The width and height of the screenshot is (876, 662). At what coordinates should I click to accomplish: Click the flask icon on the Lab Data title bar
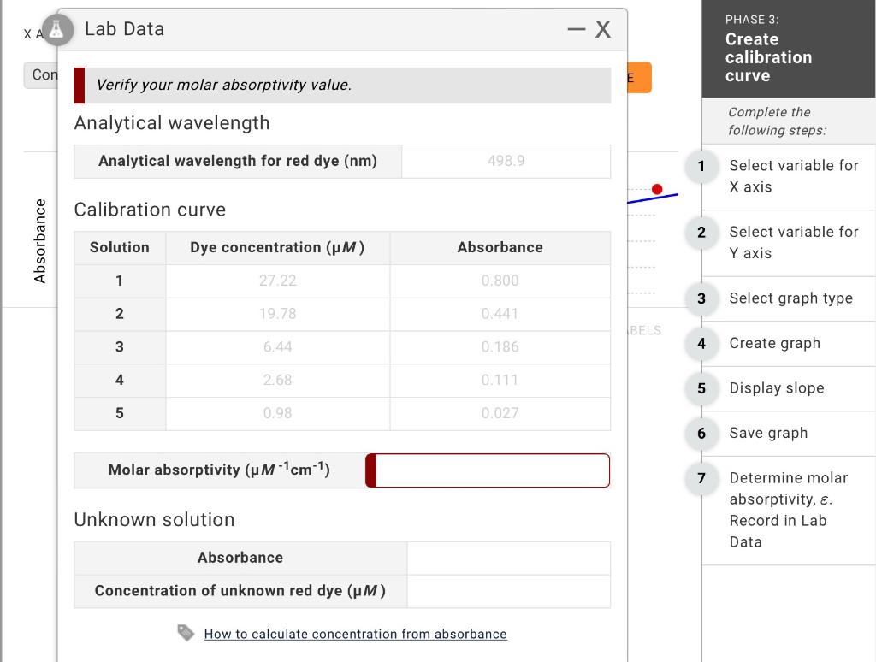point(57,29)
